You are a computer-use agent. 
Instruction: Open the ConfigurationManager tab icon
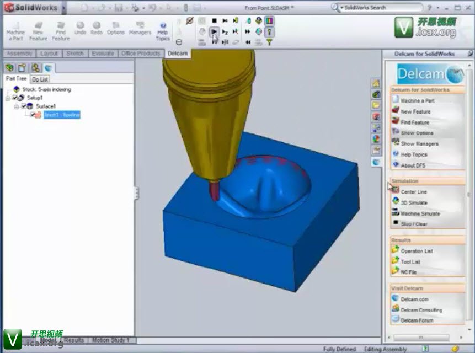click(x=35, y=67)
